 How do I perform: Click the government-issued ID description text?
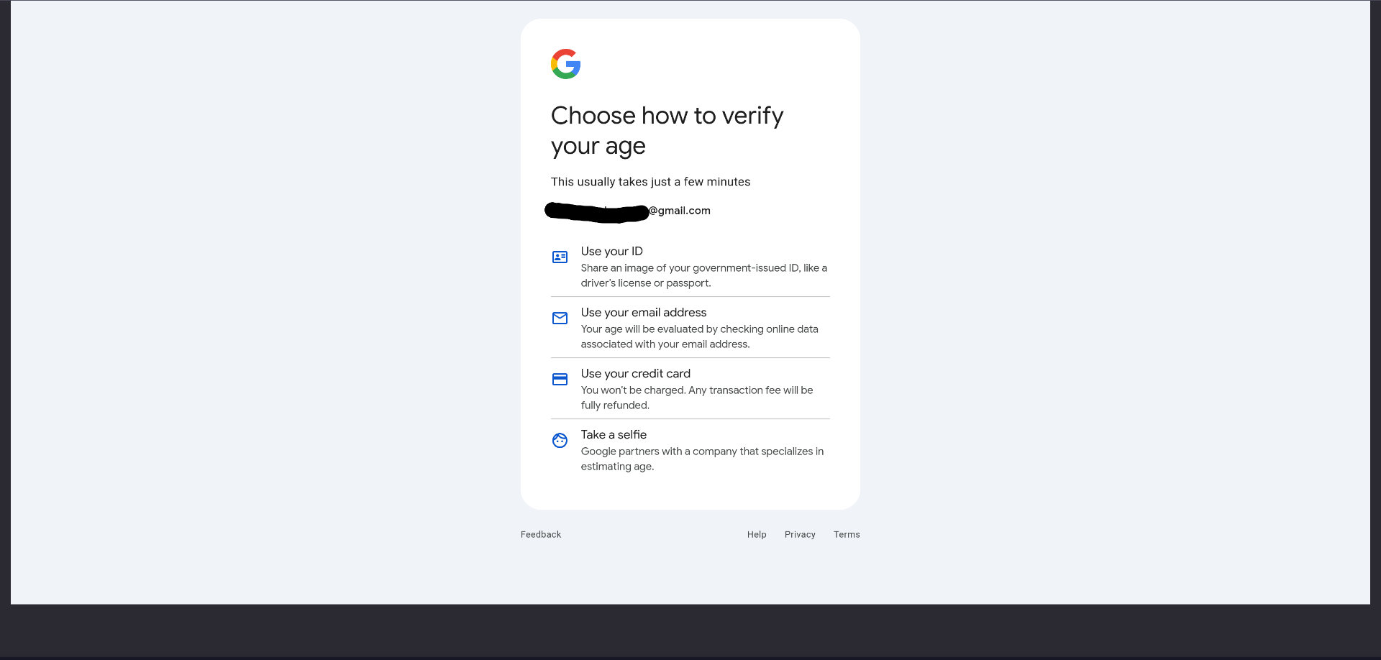pos(703,275)
